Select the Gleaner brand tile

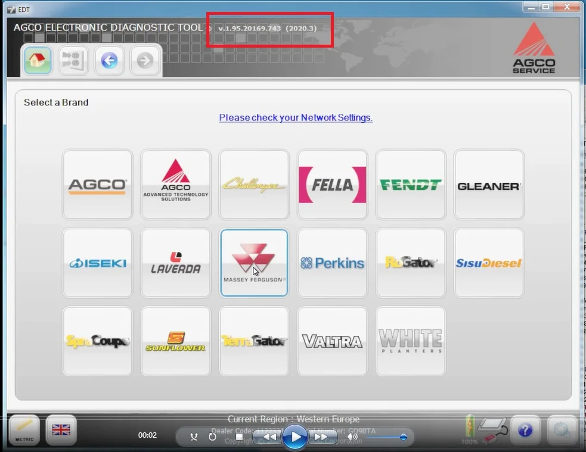(x=489, y=185)
